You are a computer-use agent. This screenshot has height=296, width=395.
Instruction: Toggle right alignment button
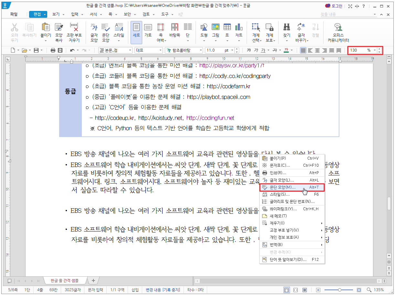tap(325, 50)
